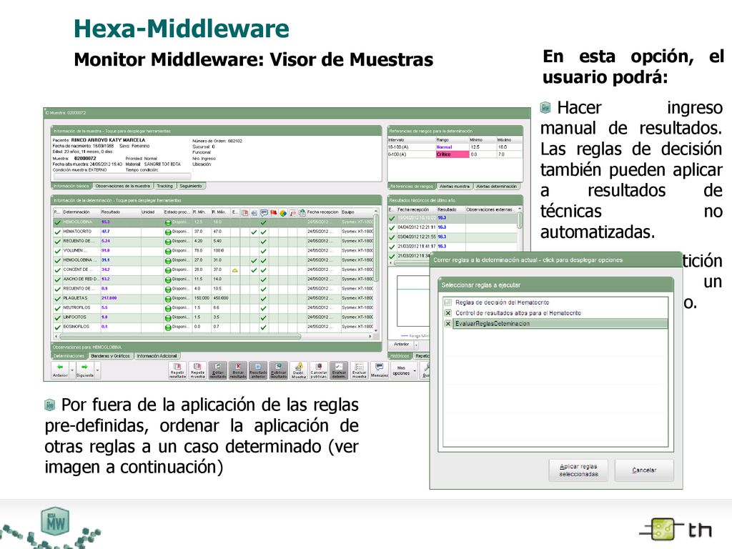
Task: Switch to the 'Banderas y Gráficos' tab
Action: click(110, 356)
